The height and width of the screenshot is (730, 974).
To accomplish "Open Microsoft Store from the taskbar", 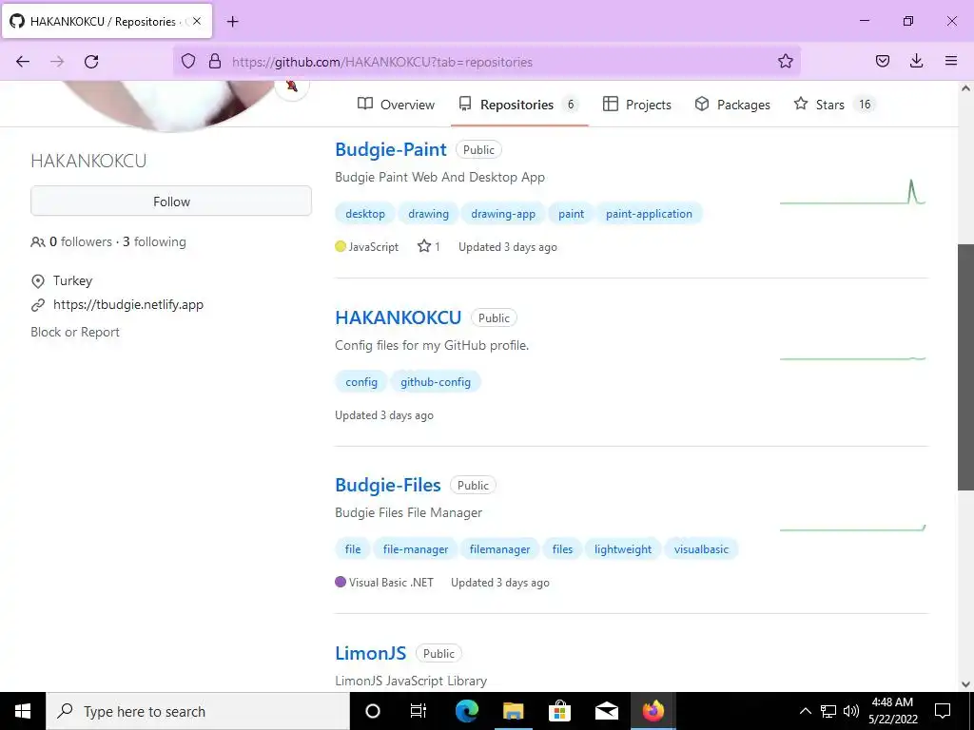I will pos(559,711).
